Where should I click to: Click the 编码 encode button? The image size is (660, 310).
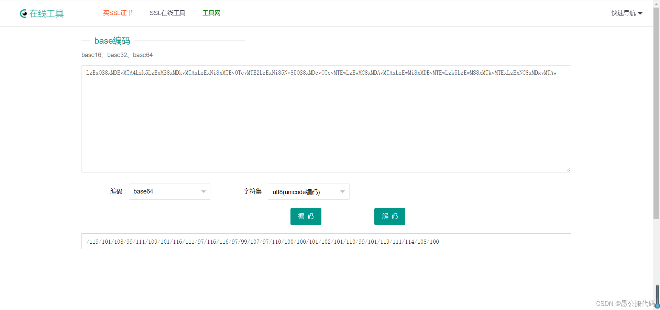(x=306, y=217)
